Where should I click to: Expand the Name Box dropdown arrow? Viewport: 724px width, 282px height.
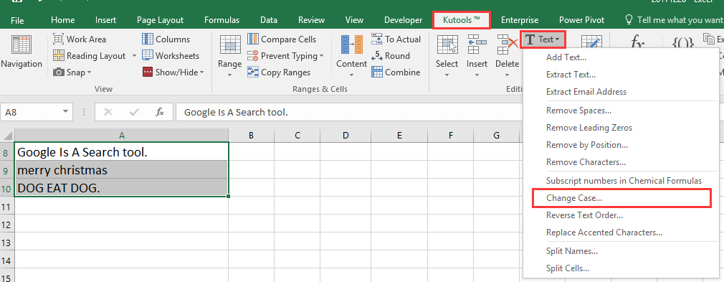(65, 112)
